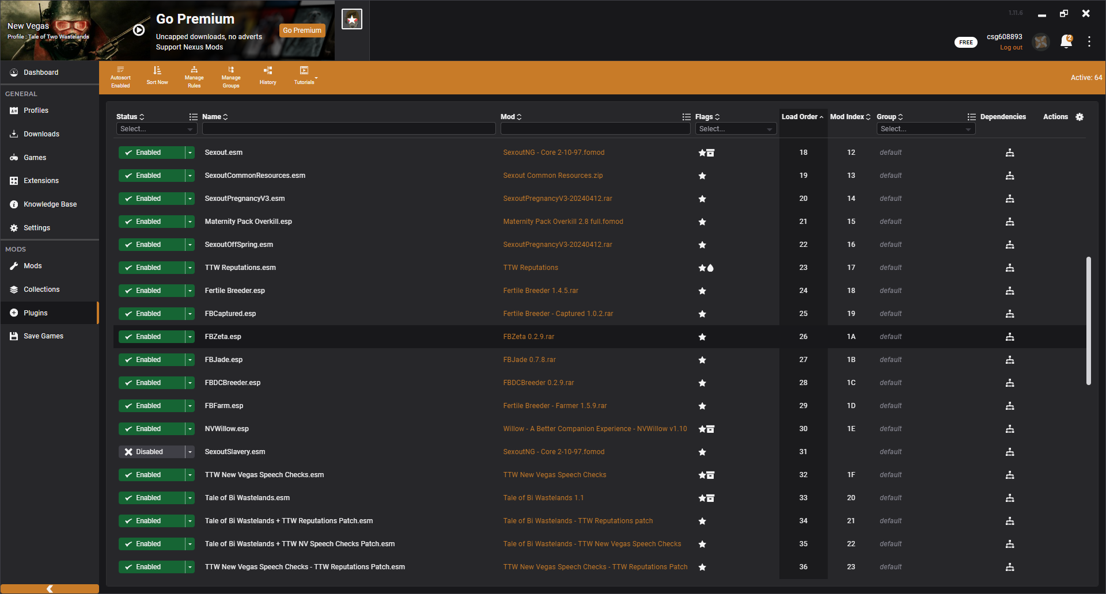Click the Go Premium button

[302, 31]
